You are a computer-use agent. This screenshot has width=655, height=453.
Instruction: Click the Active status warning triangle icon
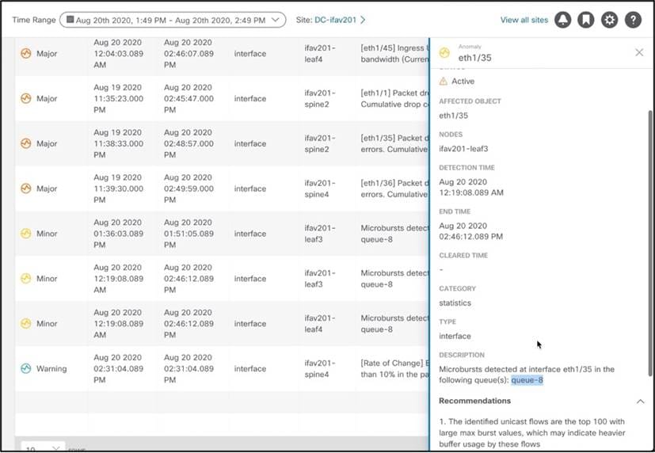[444, 82]
